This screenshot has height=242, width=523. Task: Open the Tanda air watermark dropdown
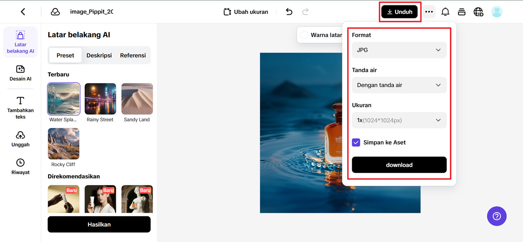(399, 85)
